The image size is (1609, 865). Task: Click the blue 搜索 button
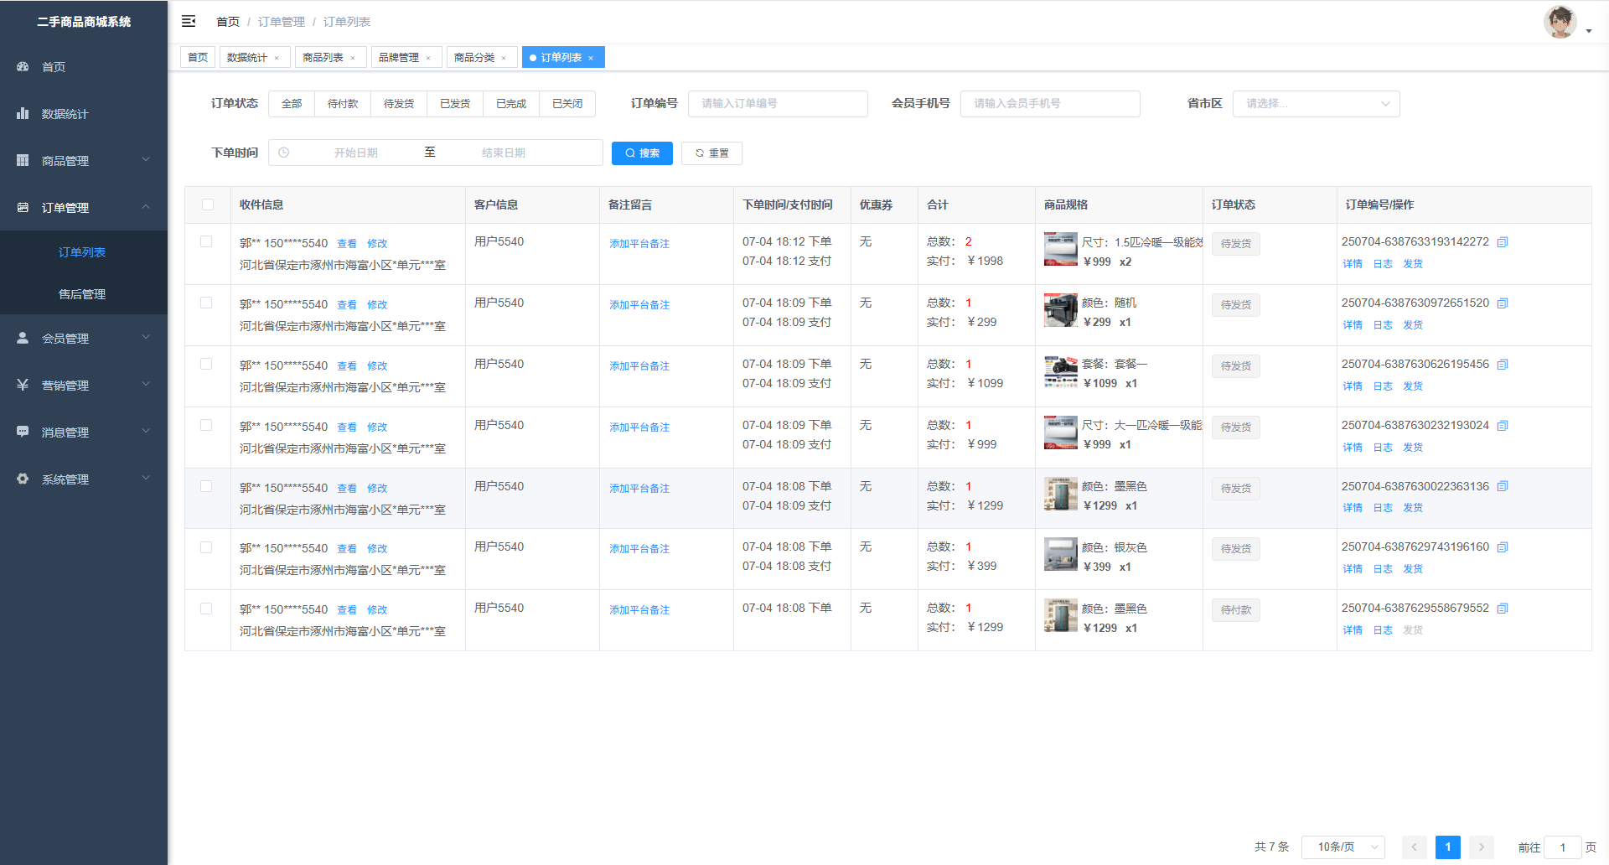pyautogui.click(x=642, y=153)
